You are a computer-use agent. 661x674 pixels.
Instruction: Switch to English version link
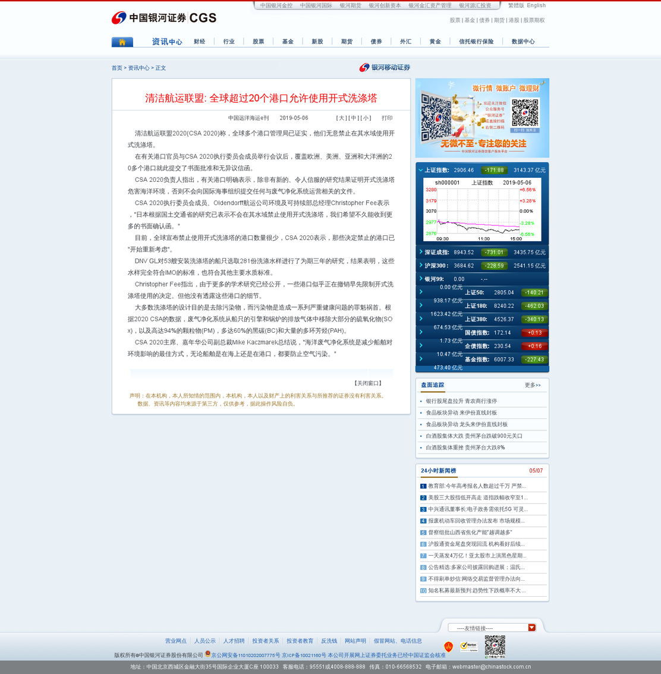pyautogui.click(x=536, y=5)
